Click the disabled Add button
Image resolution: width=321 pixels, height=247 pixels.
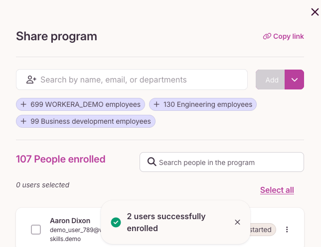coord(270,80)
